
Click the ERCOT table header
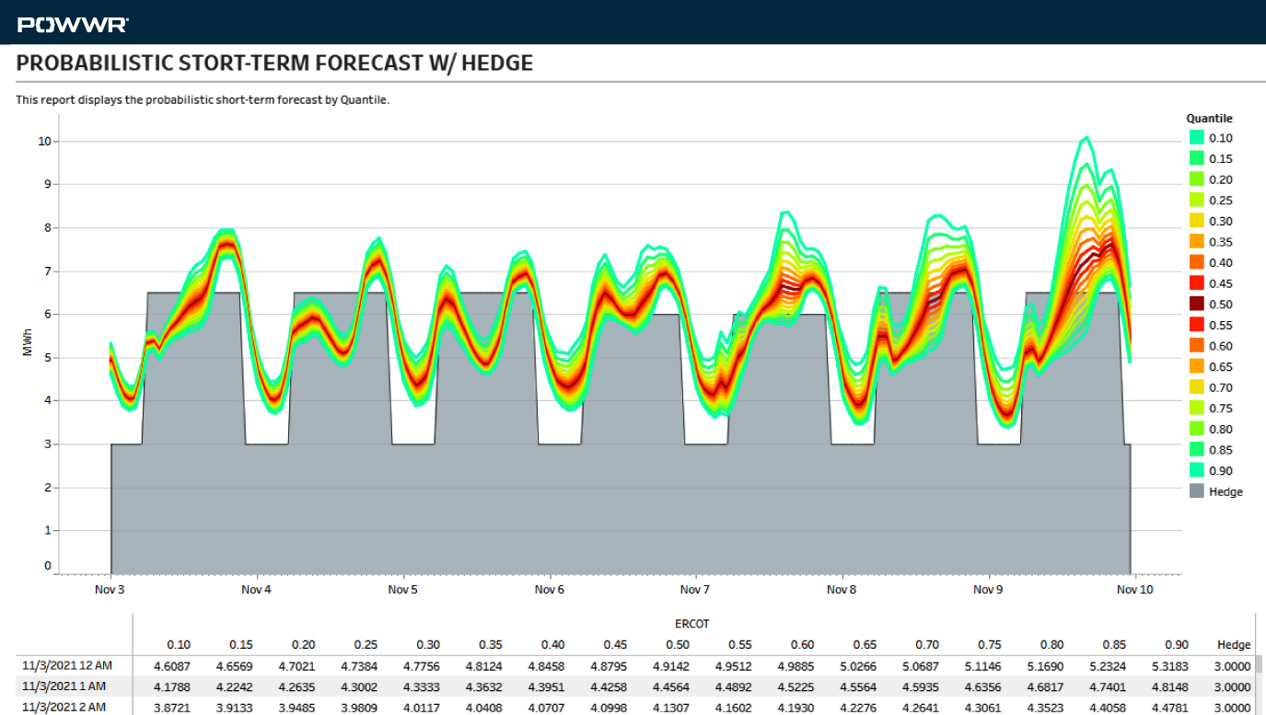(x=691, y=623)
